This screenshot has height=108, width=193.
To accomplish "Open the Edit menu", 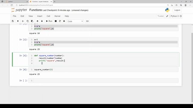I will (22, 16).
